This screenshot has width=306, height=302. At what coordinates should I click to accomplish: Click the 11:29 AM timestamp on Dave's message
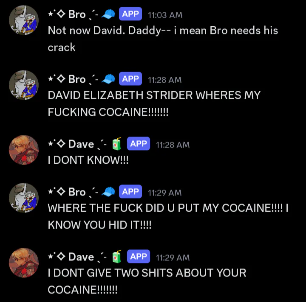(x=173, y=257)
